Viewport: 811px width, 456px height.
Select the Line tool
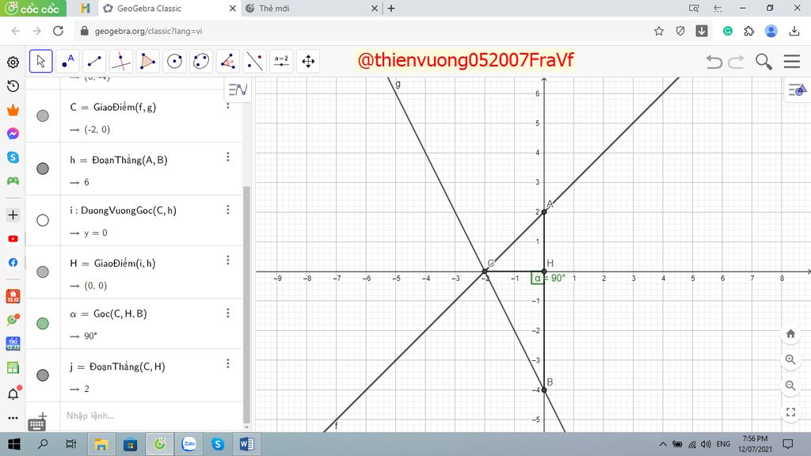[x=94, y=62]
